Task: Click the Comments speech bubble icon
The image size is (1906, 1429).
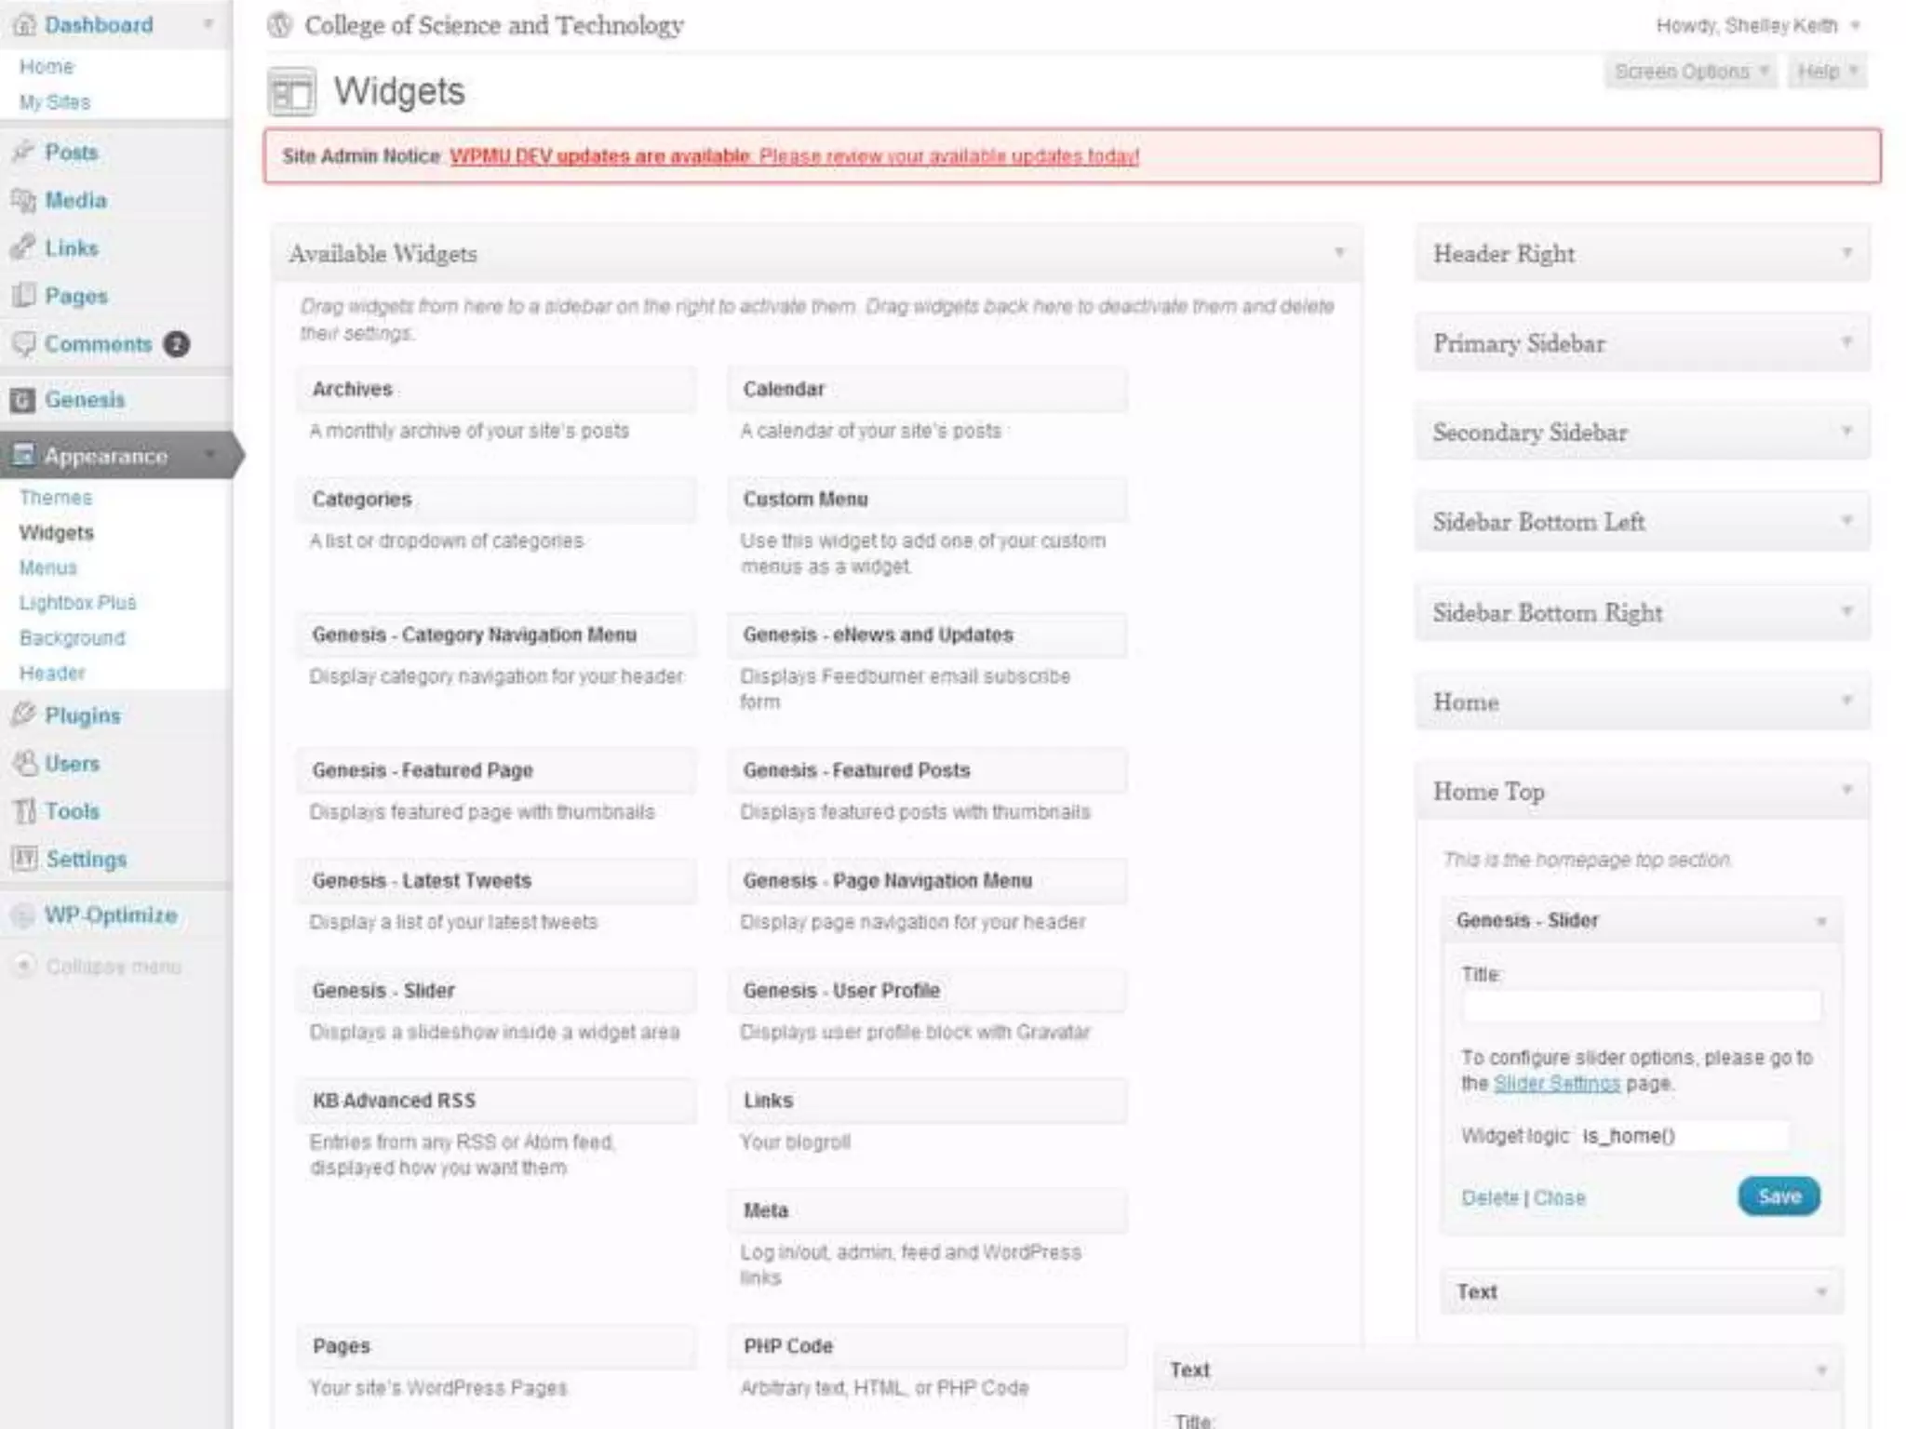Action: point(23,344)
